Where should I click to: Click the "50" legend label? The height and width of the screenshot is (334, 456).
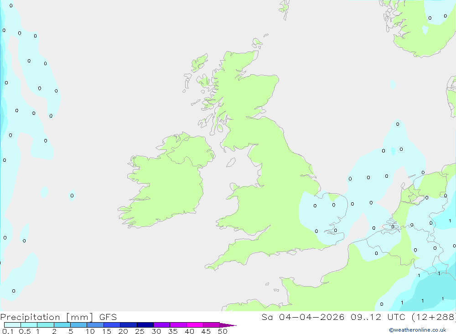tap(223, 331)
